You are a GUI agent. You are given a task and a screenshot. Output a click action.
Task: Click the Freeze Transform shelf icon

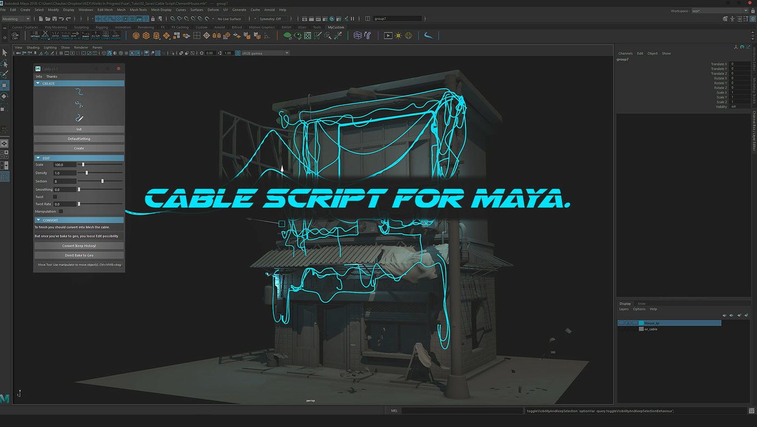tap(65, 36)
